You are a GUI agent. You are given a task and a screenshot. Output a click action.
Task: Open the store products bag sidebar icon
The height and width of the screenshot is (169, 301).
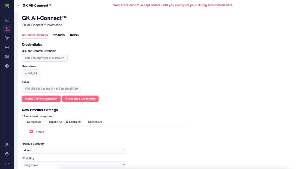(7, 29)
